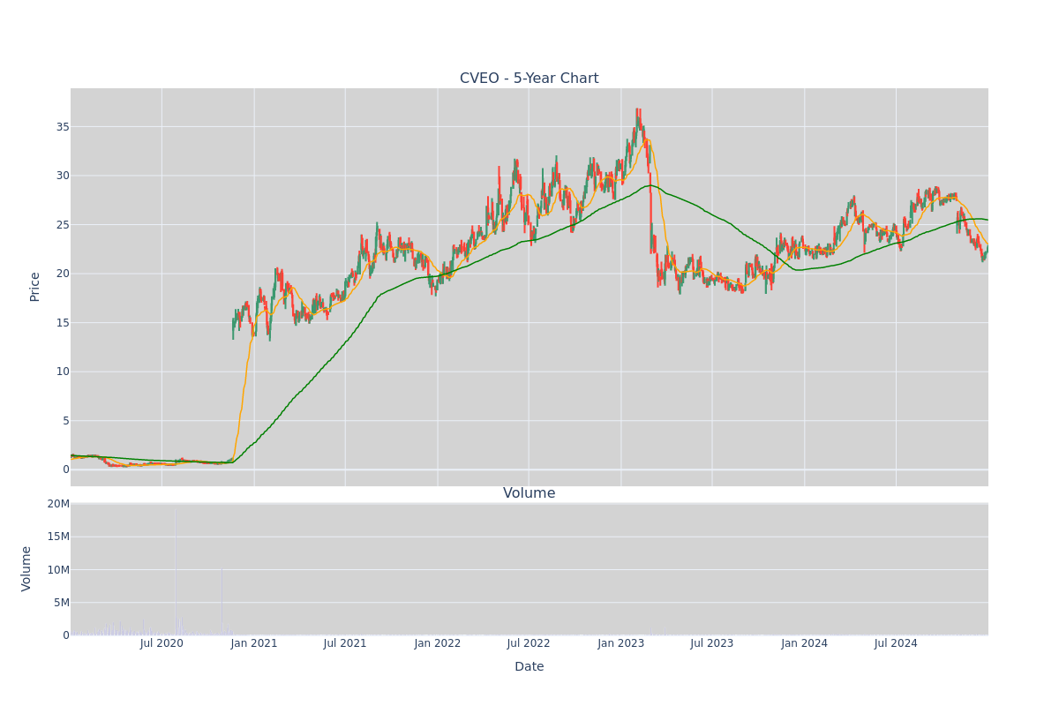
Task: Select the rotated "Volume" y-axis label
Action: click(x=26, y=568)
